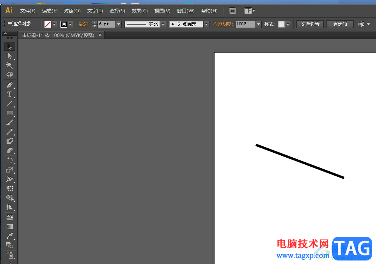The width and height of the screenshot is (376, 264).
Task: Open the opacity dropdown arrow
Action: click(259, 24)
